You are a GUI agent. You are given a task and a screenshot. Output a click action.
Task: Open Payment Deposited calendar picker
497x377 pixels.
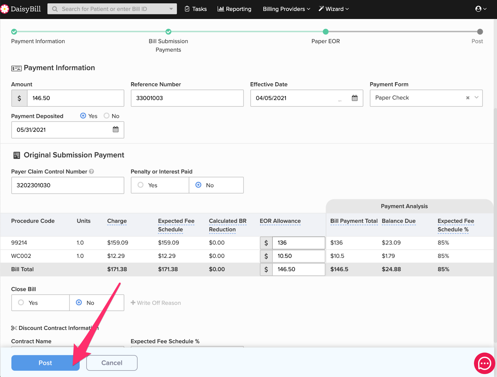pos(116,129)
